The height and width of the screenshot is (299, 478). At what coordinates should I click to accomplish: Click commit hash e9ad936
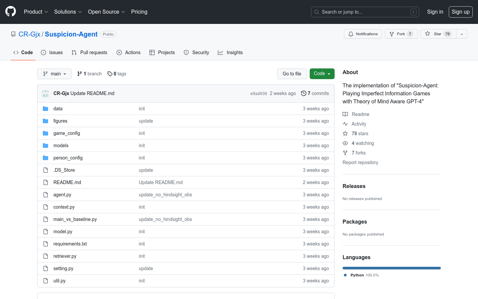(259, 94)
